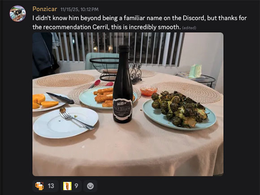Click the beer mugs emoji icon
This screenshot has width=260, height=195.
click(39, 186)
